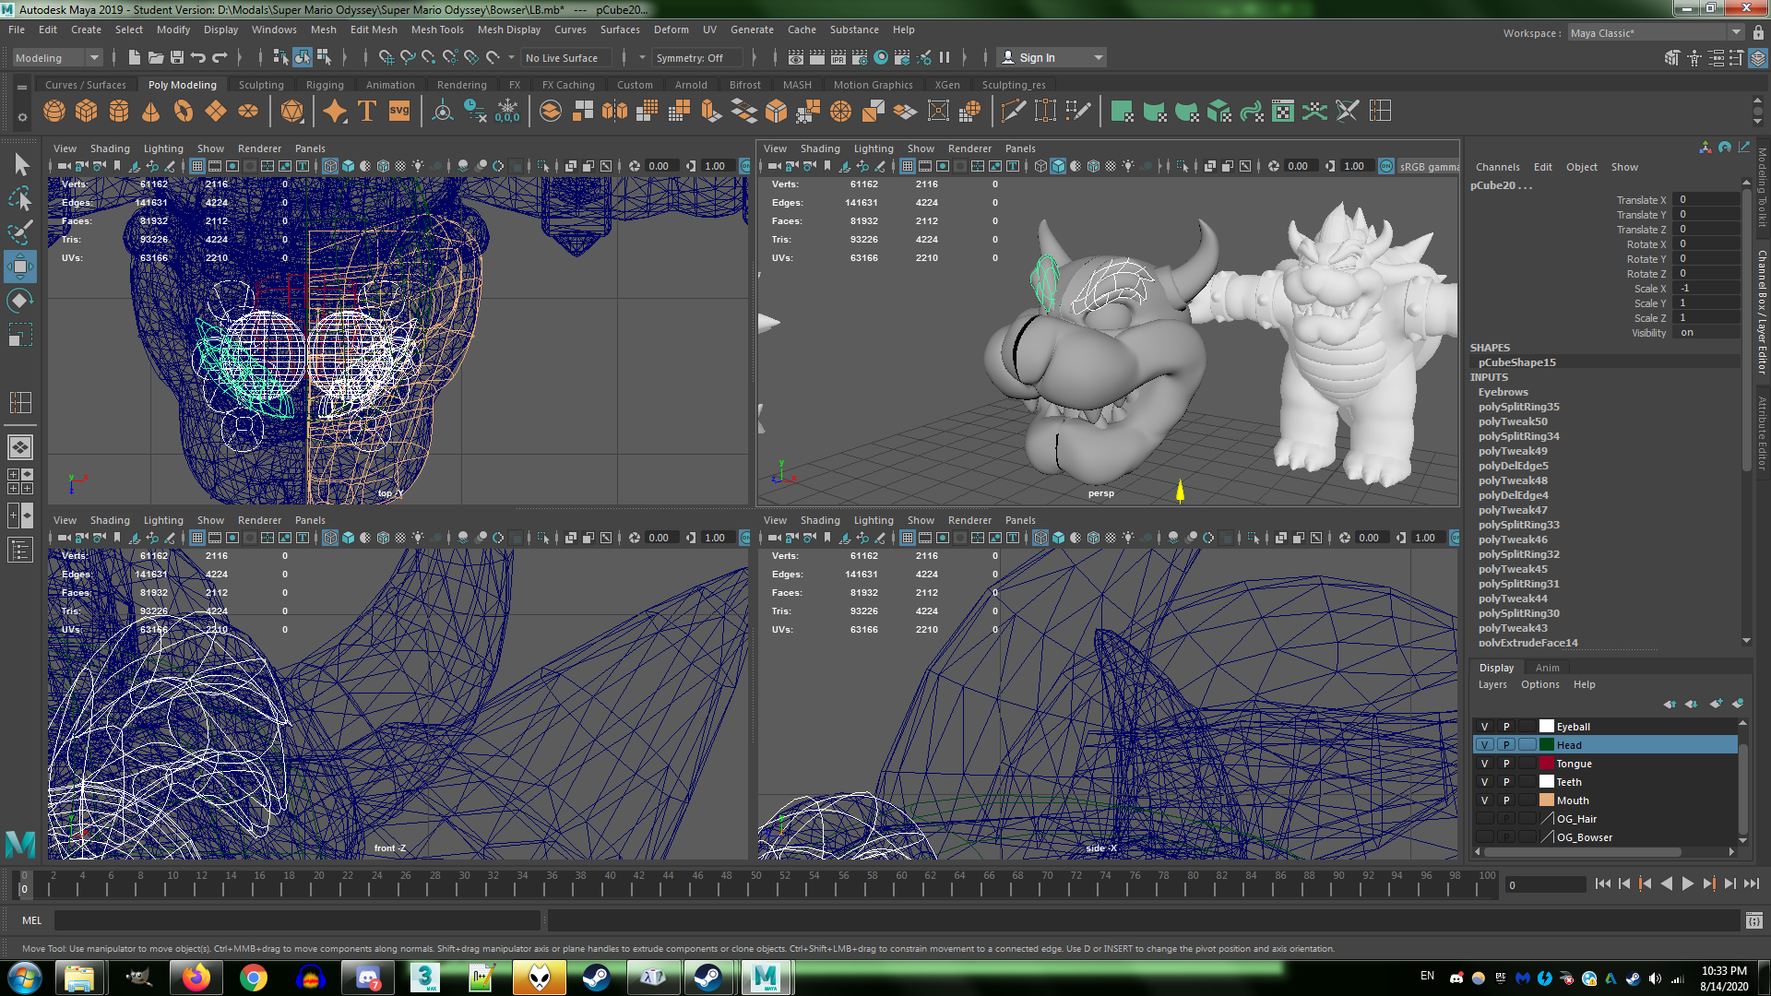The height and width of the screenshot is (996, 1771).
Task: Click the Scale X value field
Action: click(x=1706, y=289)
